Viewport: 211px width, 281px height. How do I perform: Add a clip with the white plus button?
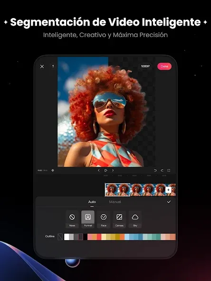click(168, 190)
